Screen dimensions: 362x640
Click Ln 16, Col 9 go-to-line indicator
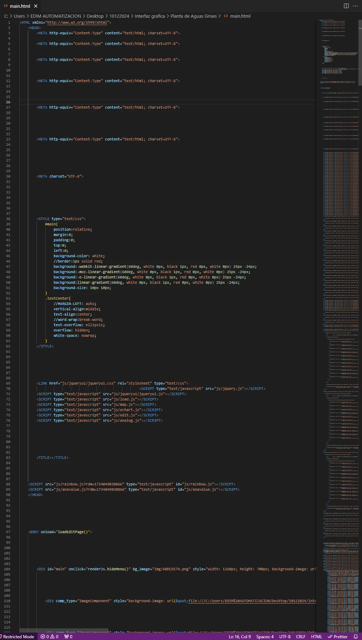(x=240, y=636)
